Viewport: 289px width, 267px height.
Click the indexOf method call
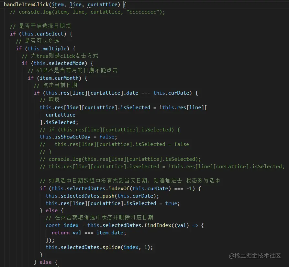click(119, 189)
